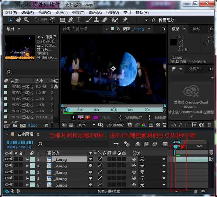Open the 图层(L) menu

[61, 13]
